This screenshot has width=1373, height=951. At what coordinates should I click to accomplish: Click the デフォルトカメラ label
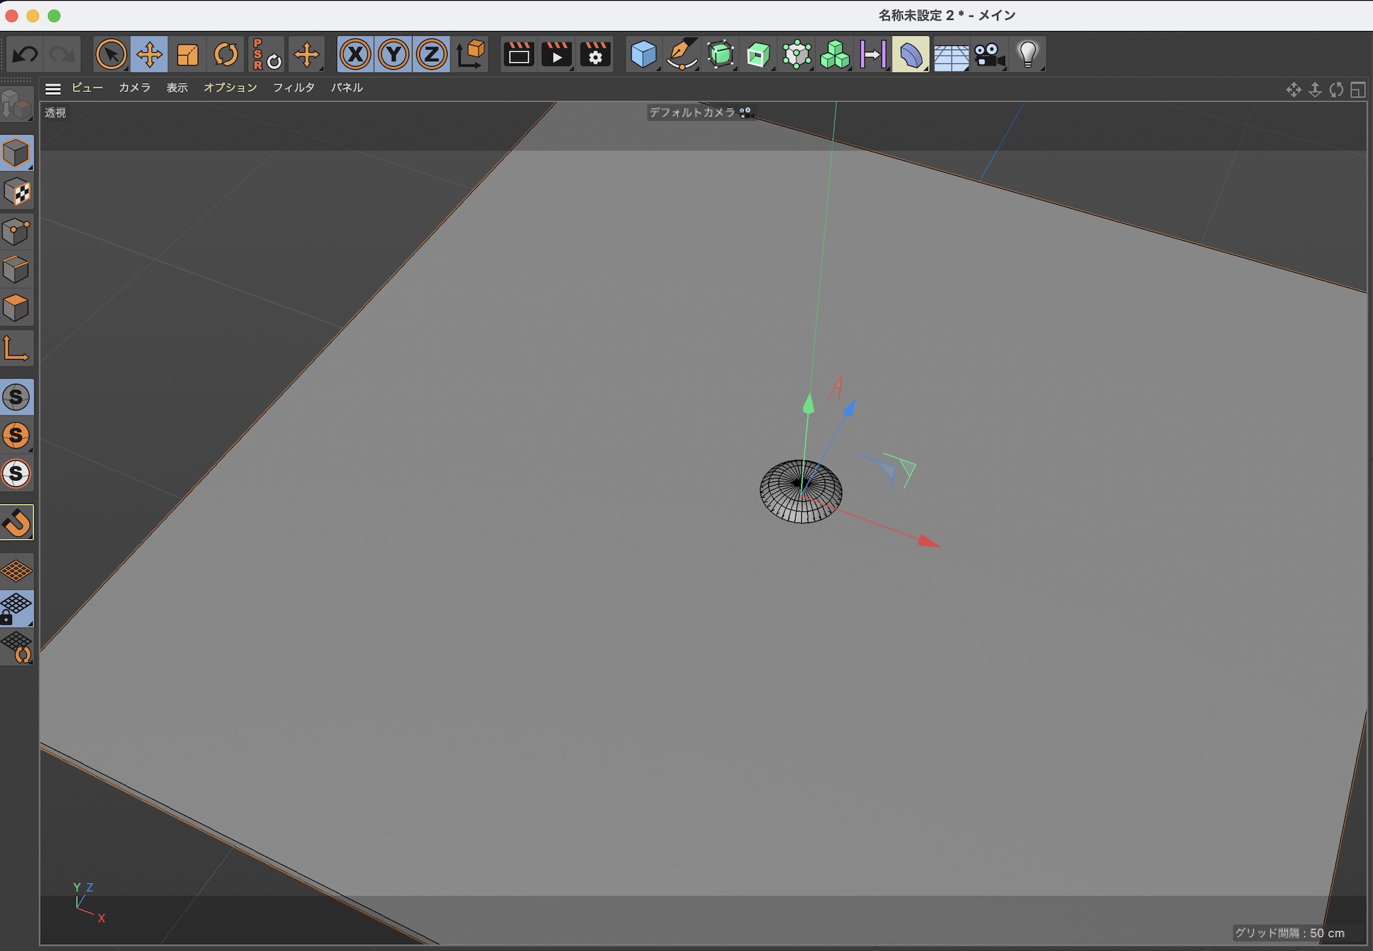pyautogui.click(x=692, y=112)
